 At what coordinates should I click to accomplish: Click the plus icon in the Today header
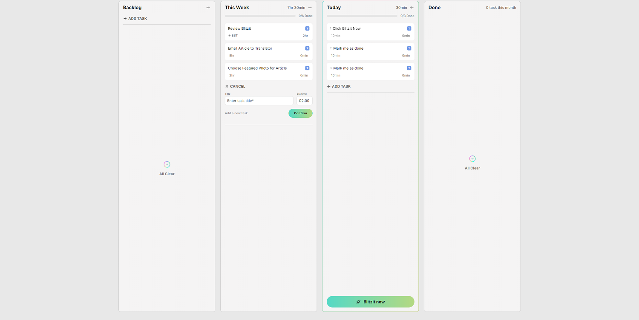point(412,7)
